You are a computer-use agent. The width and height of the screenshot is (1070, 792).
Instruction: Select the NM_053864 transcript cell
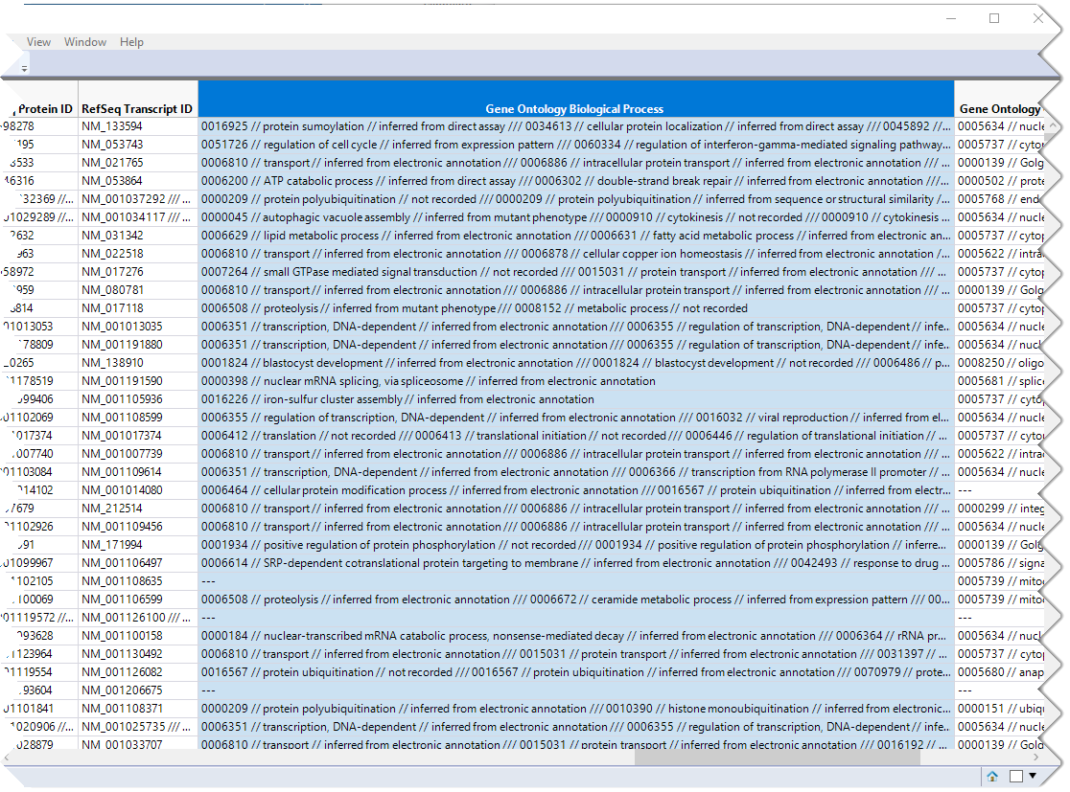(x=112, y=181)
